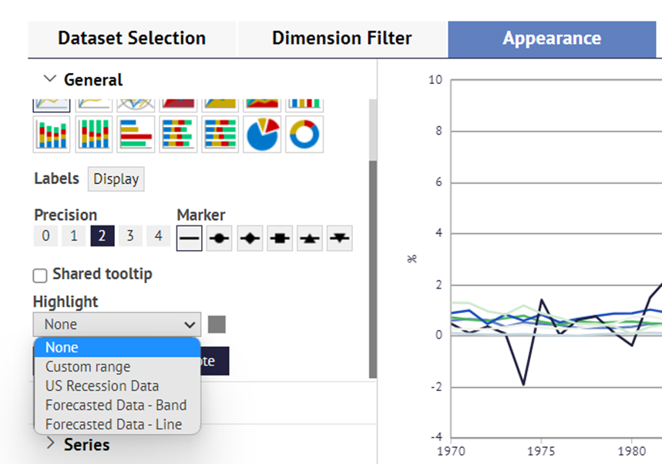
Task: Collapse the General section
Action: click(50, 78)
